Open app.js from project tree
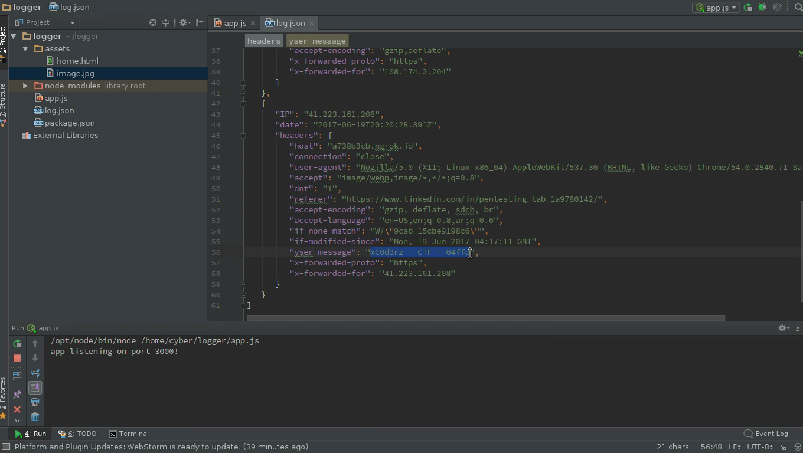This screenshot has height=453, width=803. click(56, 99)
